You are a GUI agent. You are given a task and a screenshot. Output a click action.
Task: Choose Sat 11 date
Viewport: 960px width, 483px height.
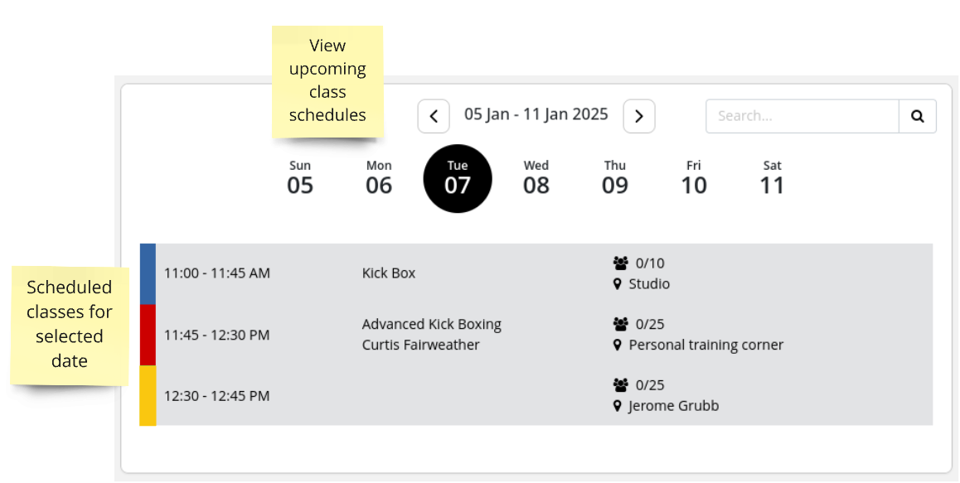(772, 178)
